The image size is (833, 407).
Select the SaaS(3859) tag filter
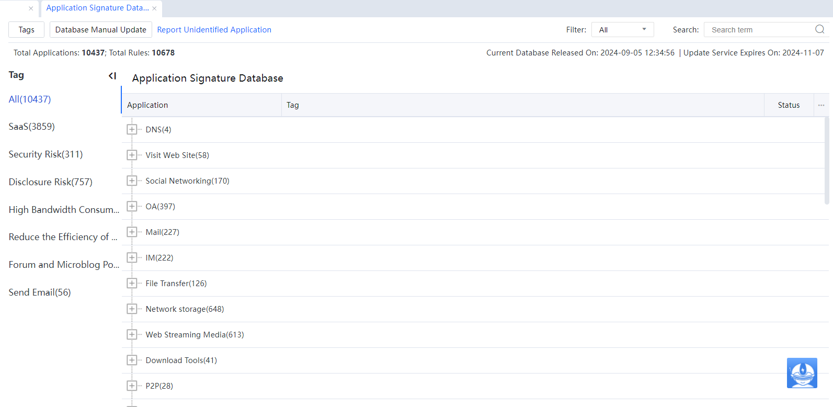pos(32,127)
